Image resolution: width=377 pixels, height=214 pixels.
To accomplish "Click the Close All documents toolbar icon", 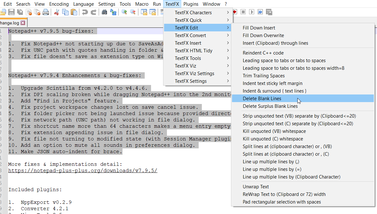I will 37,12.
